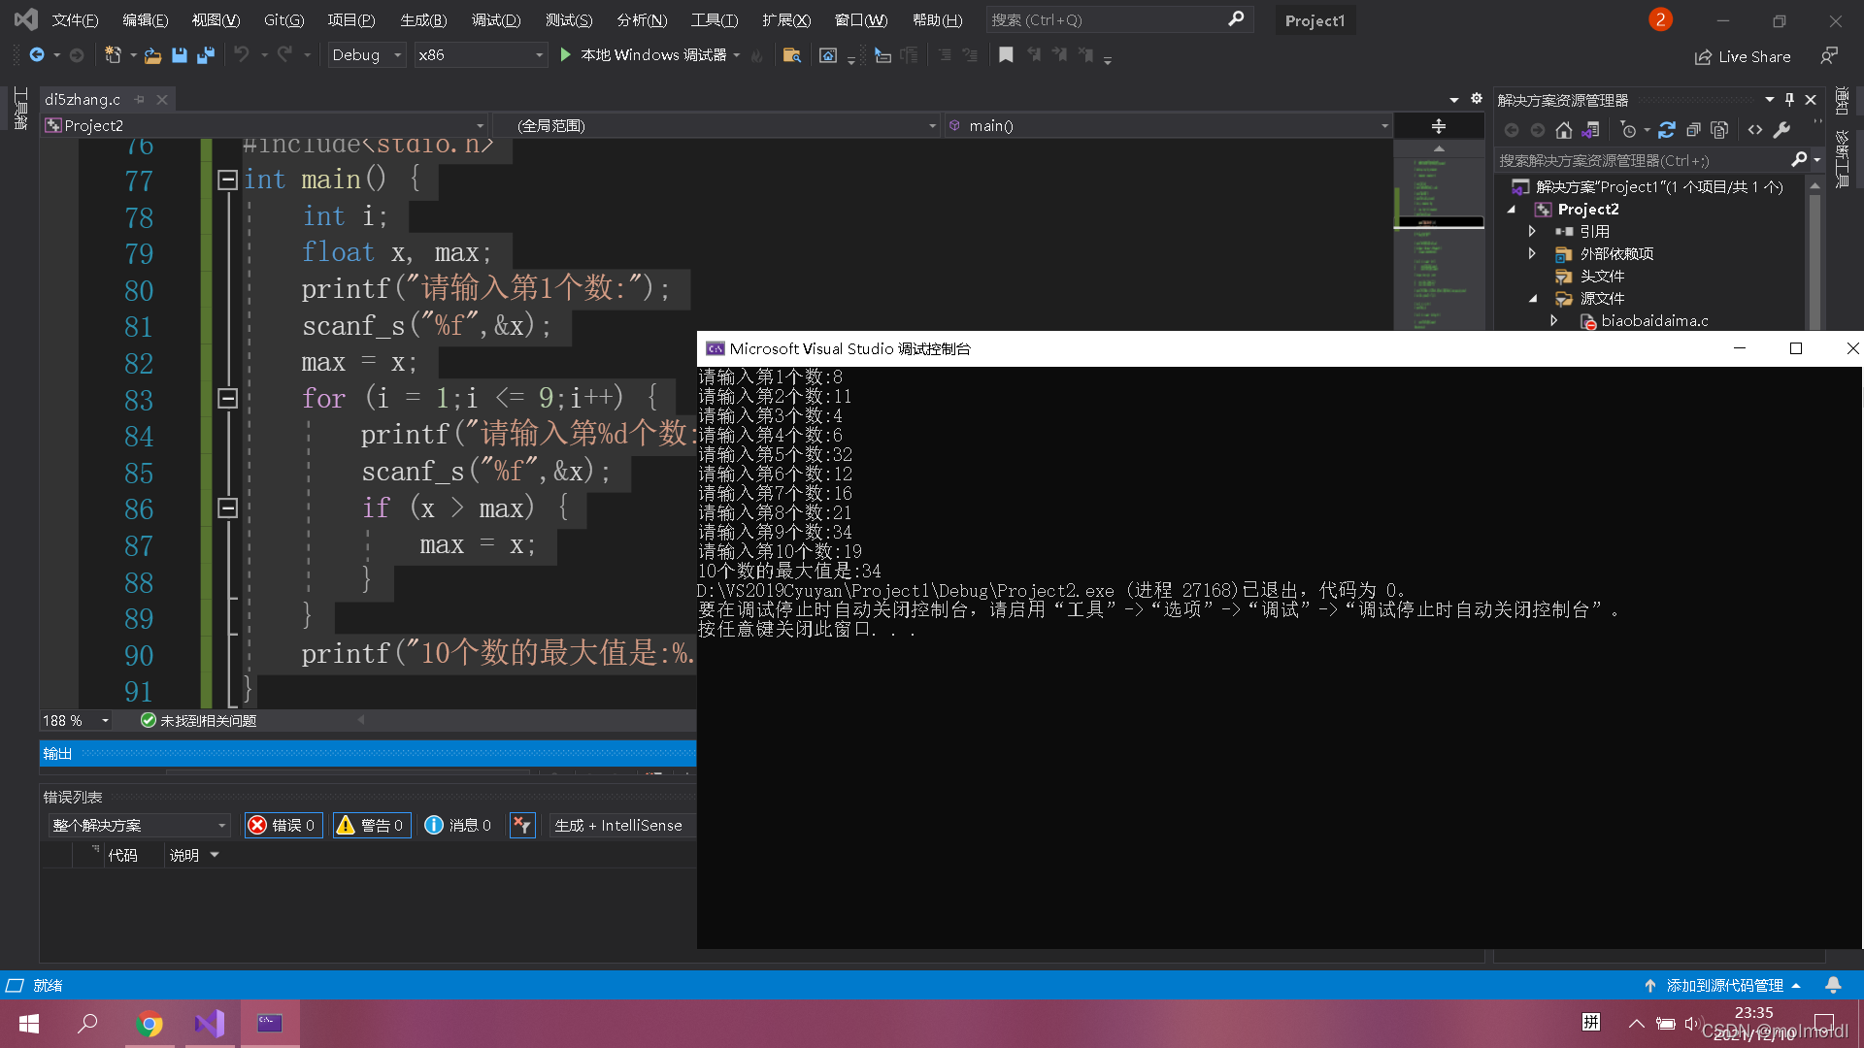Expand the 外部依赖项 tree item
Viewport: 1864px width, 1048px height.
tap(1532, 253)
